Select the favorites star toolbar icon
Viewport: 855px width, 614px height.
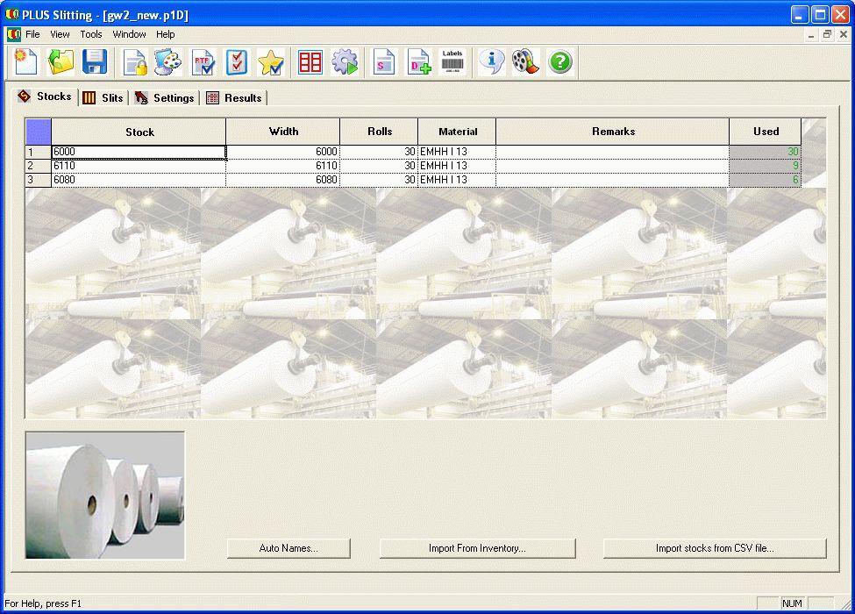click(271, 61)
